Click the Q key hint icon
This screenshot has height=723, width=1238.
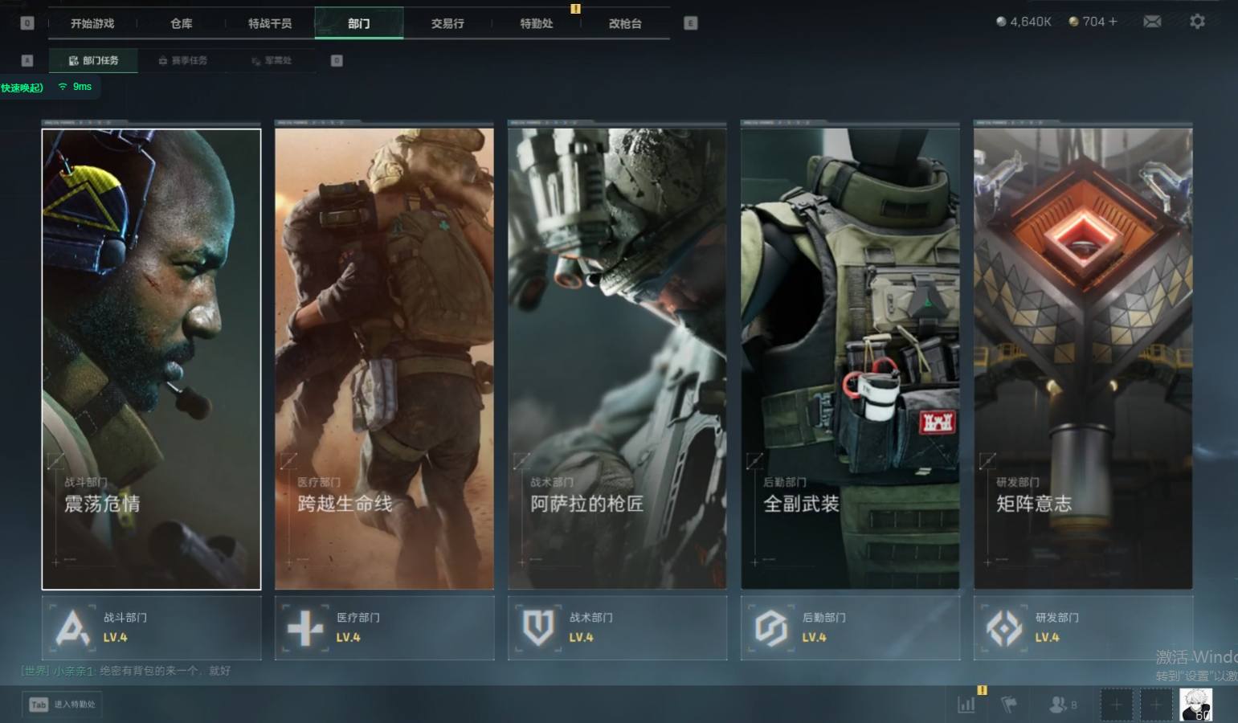27,23
